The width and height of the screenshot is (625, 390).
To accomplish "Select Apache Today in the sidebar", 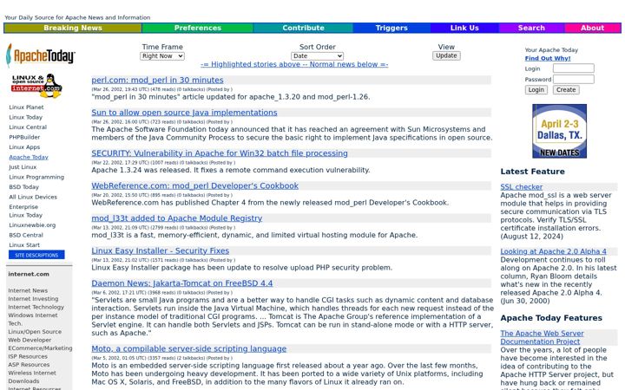I will [29, 157].
